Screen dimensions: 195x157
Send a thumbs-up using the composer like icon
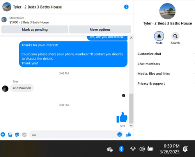tap(129, 134)
